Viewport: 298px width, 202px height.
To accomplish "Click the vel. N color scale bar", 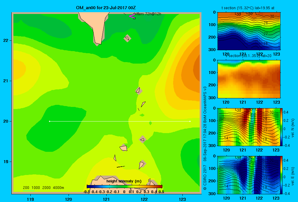I will click(282, 127).
